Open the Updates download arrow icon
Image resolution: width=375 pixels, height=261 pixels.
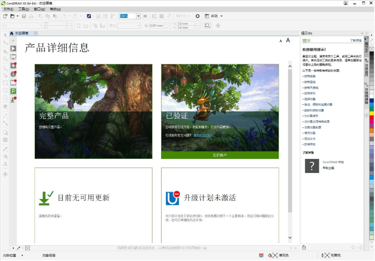click(13, 99)
